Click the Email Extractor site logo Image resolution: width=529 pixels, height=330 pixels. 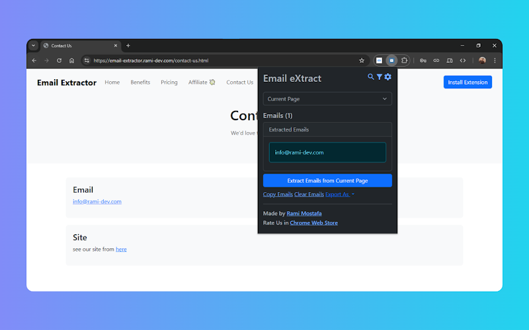pyautogui.click(x=67, y=82)
